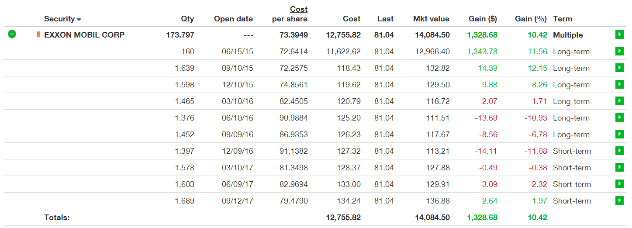
Task: Click the Totals row cost 12,755.82
Action: coord(343,217)
